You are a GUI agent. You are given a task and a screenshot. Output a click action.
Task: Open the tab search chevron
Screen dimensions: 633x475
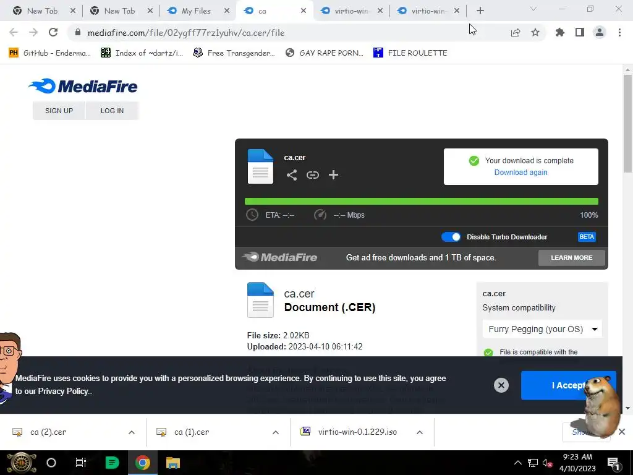point(533,9)
